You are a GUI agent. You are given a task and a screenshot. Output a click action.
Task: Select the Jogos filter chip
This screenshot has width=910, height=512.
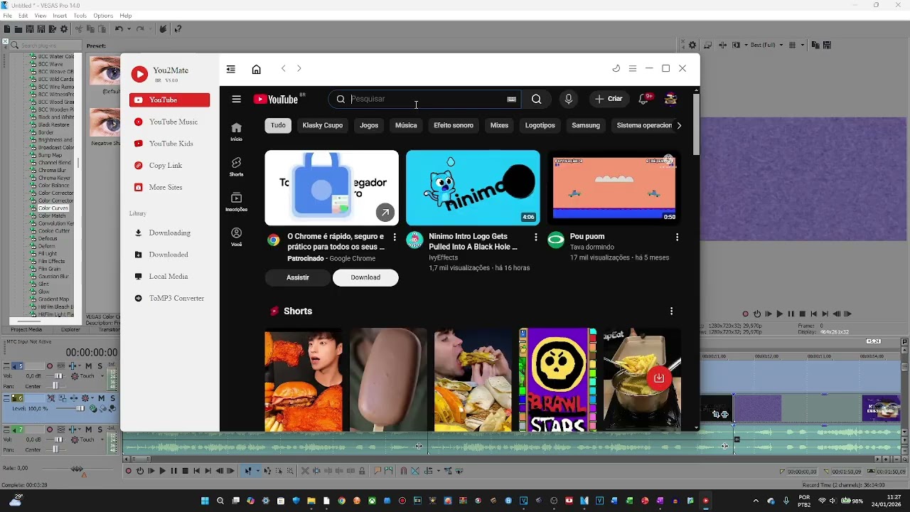point(369,125)
